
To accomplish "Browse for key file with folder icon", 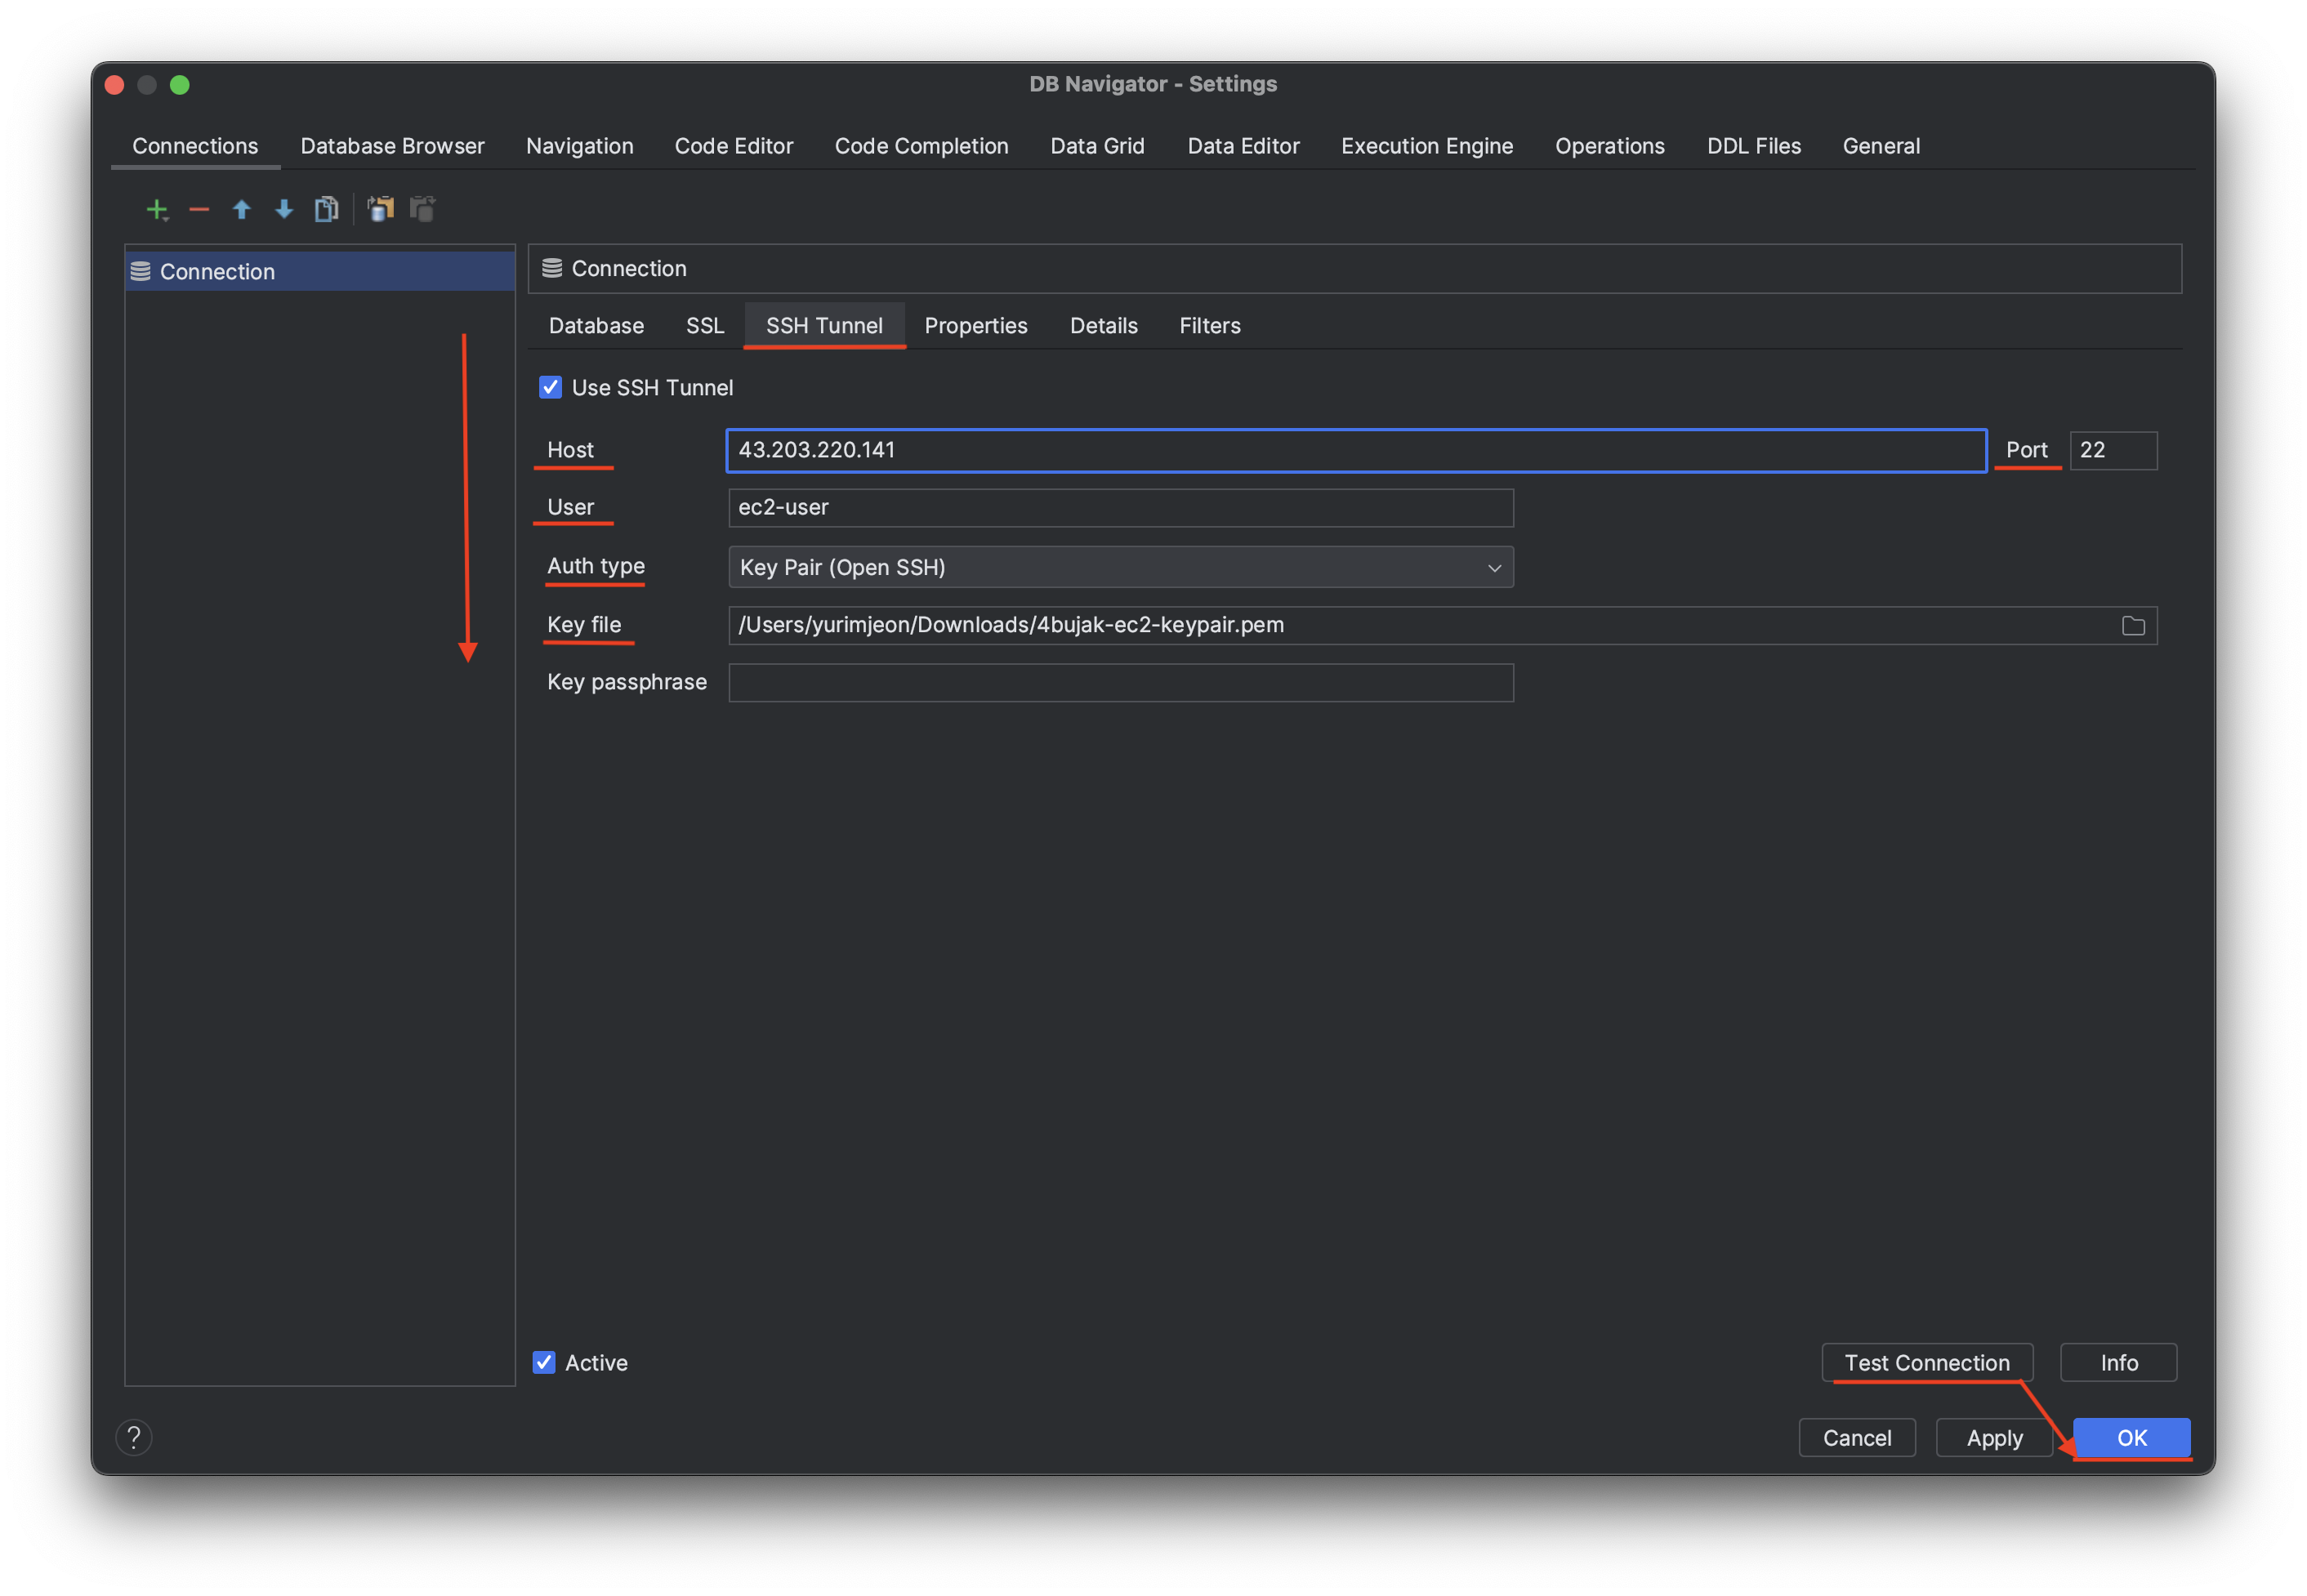I will tap(2132, 626).
